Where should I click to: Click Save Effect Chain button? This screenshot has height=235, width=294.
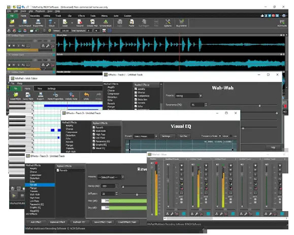click(103, 222)
